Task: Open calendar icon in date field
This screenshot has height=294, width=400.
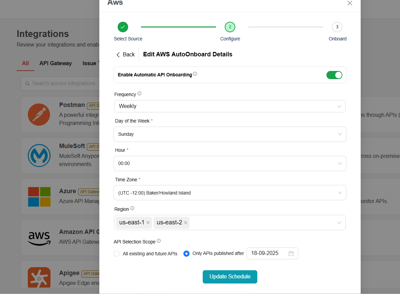Action: (x=291, y=254)
